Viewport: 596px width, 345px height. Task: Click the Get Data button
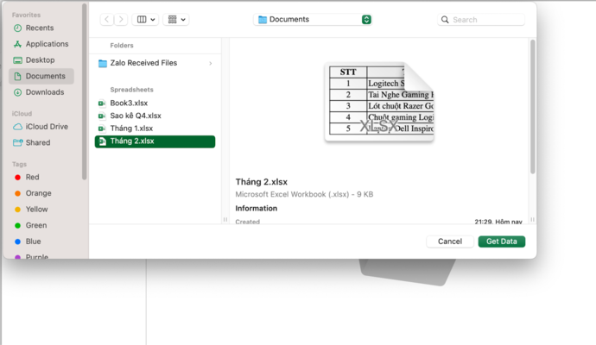[x=501, y=241]
